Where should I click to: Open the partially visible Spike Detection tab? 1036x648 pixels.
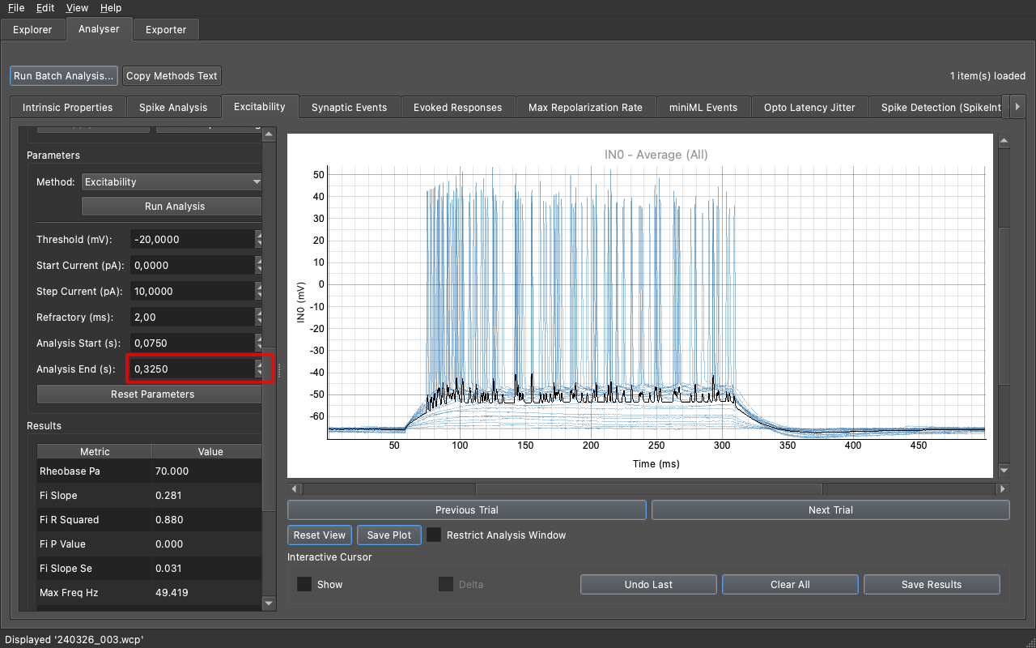(935, 107)
